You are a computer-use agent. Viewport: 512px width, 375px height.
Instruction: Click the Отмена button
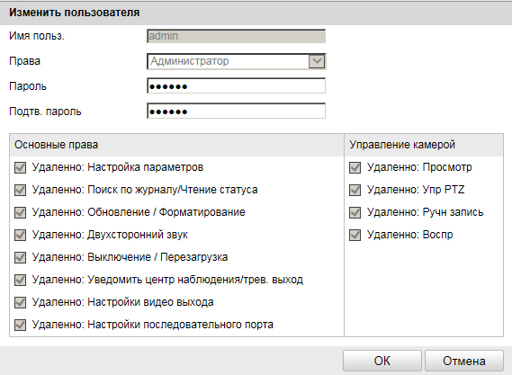[464, 361]
